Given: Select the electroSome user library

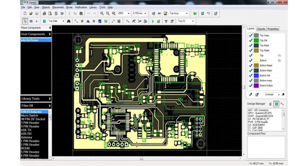Looking at the screenshot, I should (36, 40).
